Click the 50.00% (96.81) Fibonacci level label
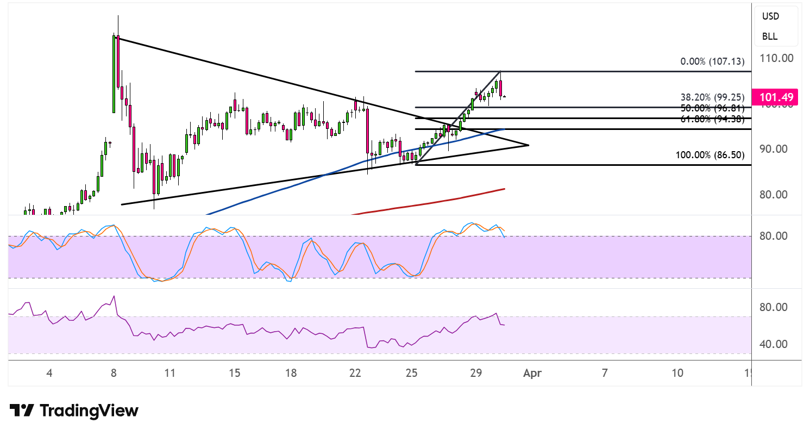Image resolution: width=810 pixels, height=435 pixels. (712, 109)
